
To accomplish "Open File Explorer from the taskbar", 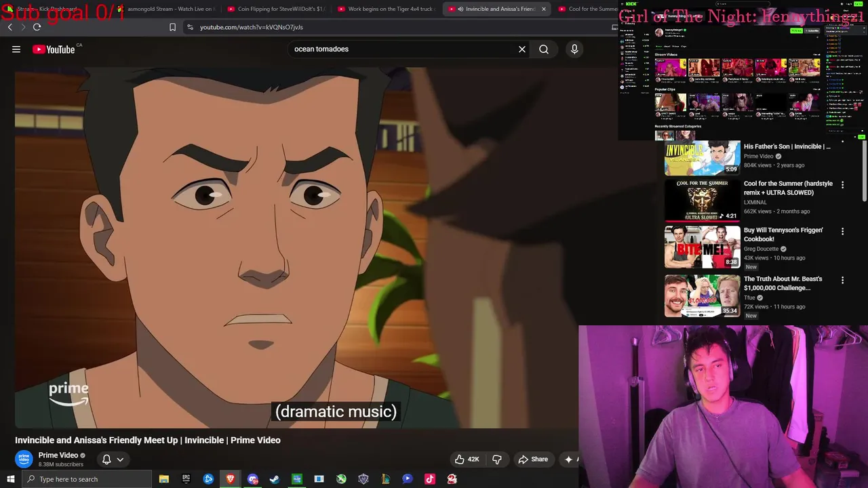I will point(163,479).
